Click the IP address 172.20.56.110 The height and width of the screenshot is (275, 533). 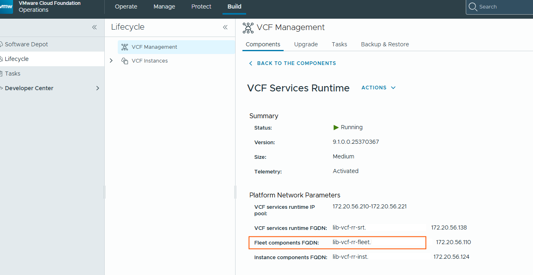(x=454, y=242)
